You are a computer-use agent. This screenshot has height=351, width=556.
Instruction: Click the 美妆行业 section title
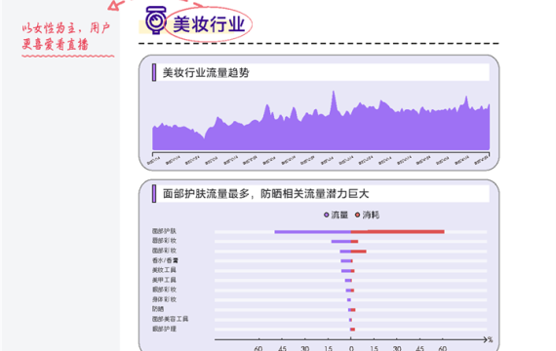coord(209,24)
